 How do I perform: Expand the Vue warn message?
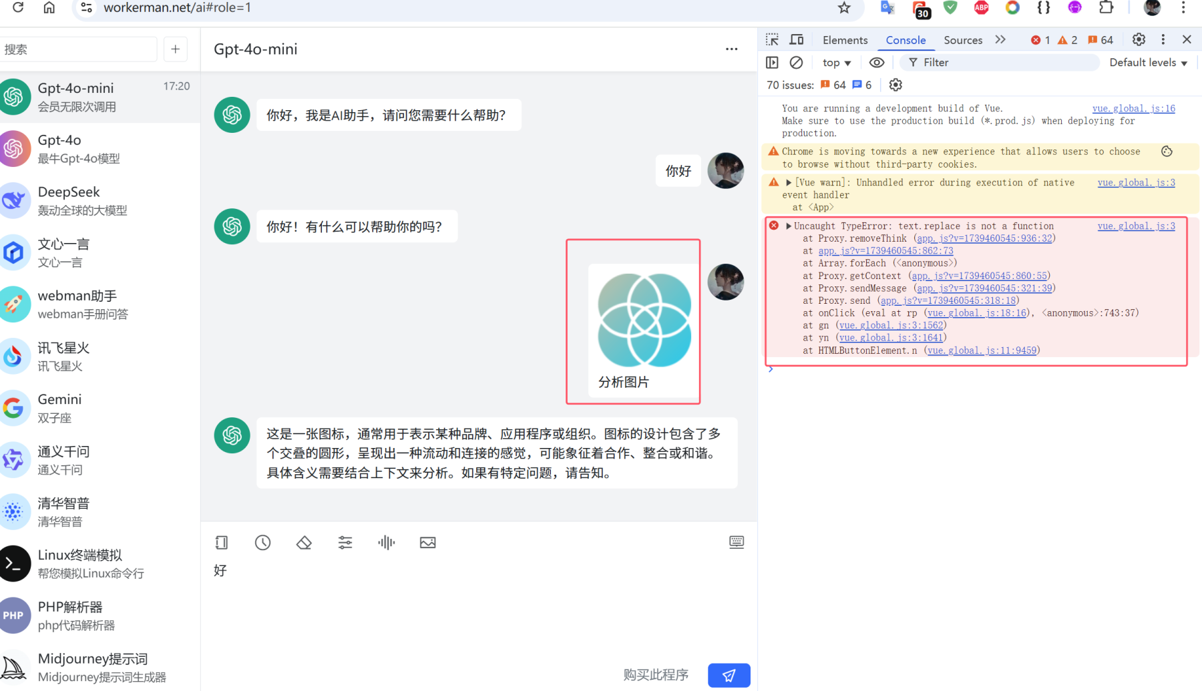(789, 182)
